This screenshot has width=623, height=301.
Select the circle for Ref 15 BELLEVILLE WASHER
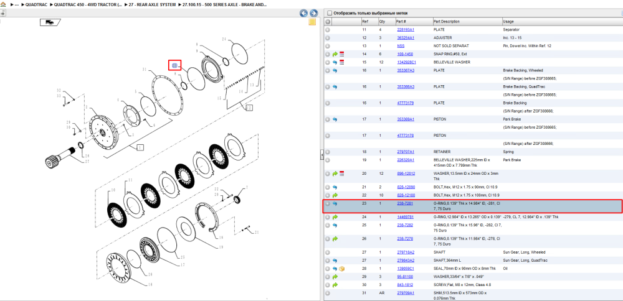pyautogui.click(x=328, y=62)
